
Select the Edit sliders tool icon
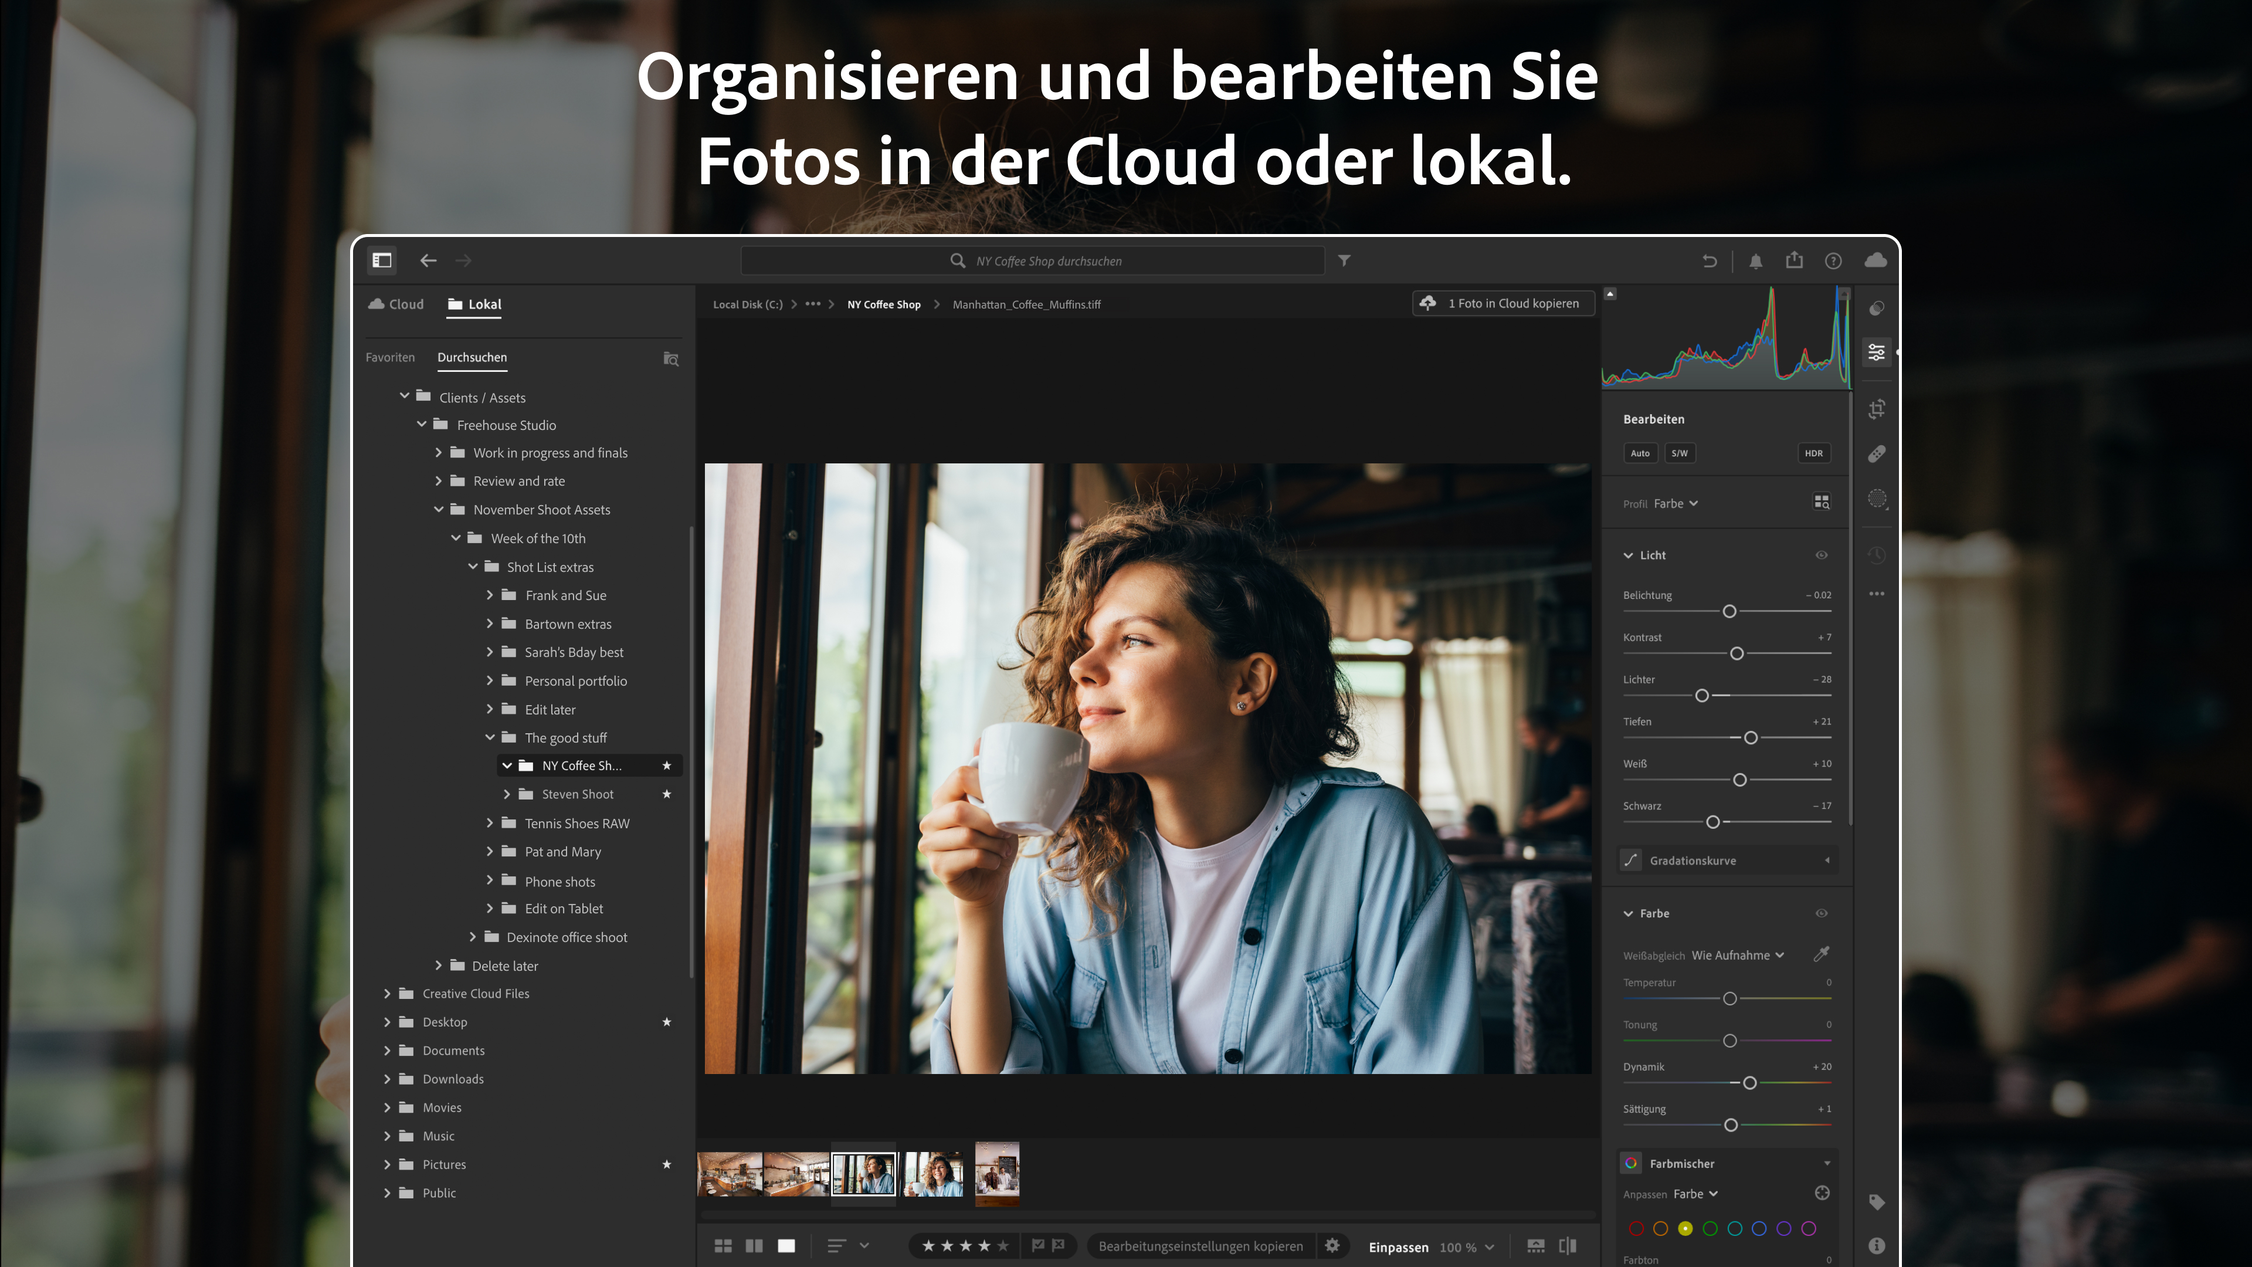pyautogui.click(x=1876, y=353)
